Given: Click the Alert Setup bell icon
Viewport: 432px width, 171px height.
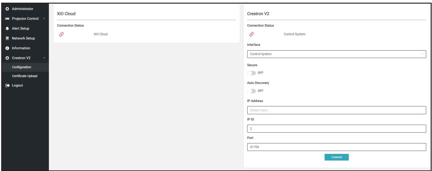Looking at the screenshot, I should (x=7, y=28).
